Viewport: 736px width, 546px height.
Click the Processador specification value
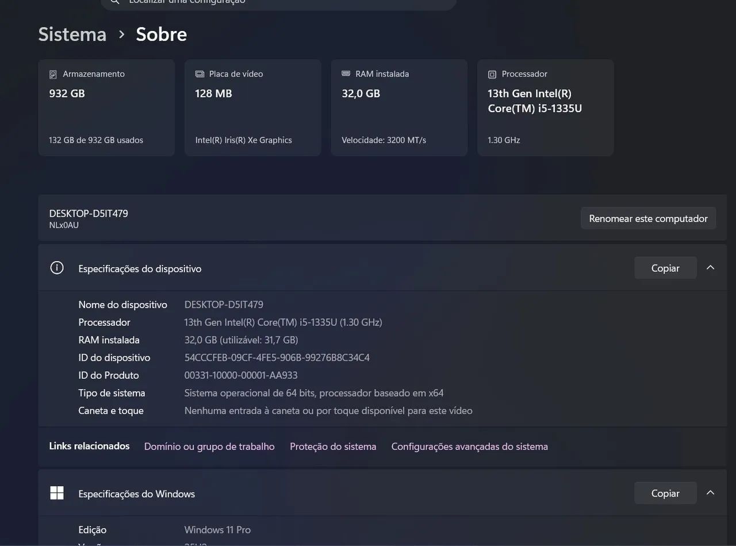coord(283,322)
